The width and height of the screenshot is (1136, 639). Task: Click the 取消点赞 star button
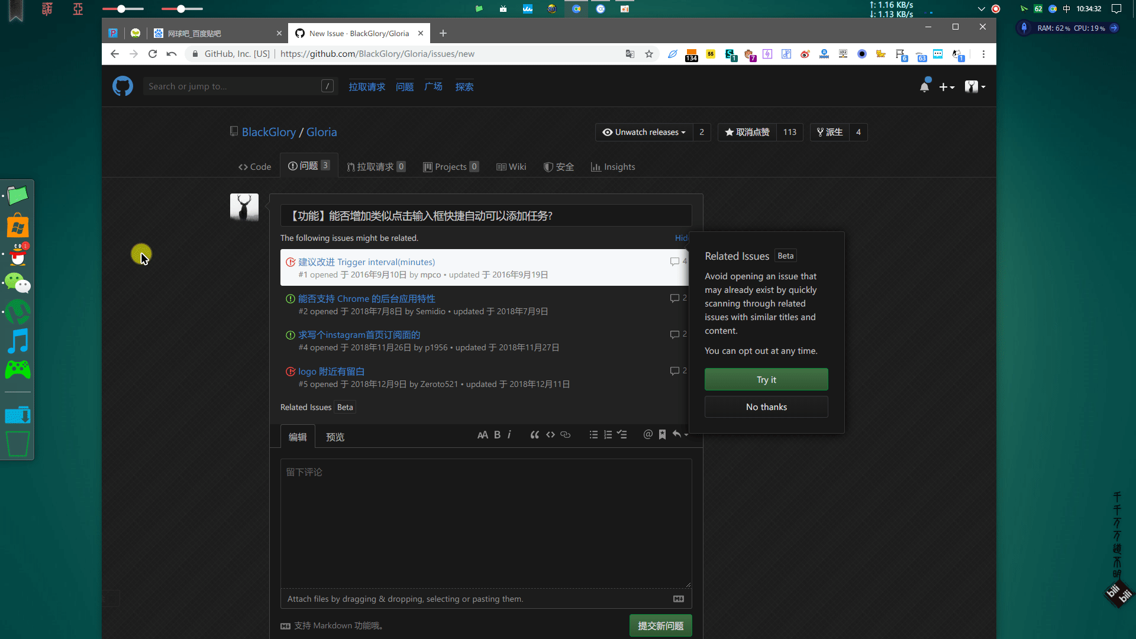pos(747,132)
